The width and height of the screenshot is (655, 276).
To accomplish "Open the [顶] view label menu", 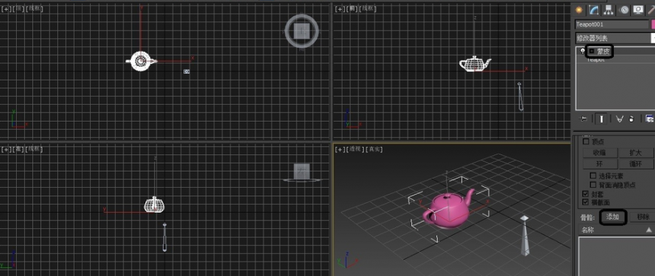I will [19, 8].
